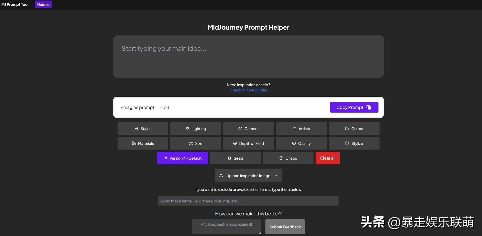Open the Stylize options
This screenshot has height=236, width=482.
354,143
